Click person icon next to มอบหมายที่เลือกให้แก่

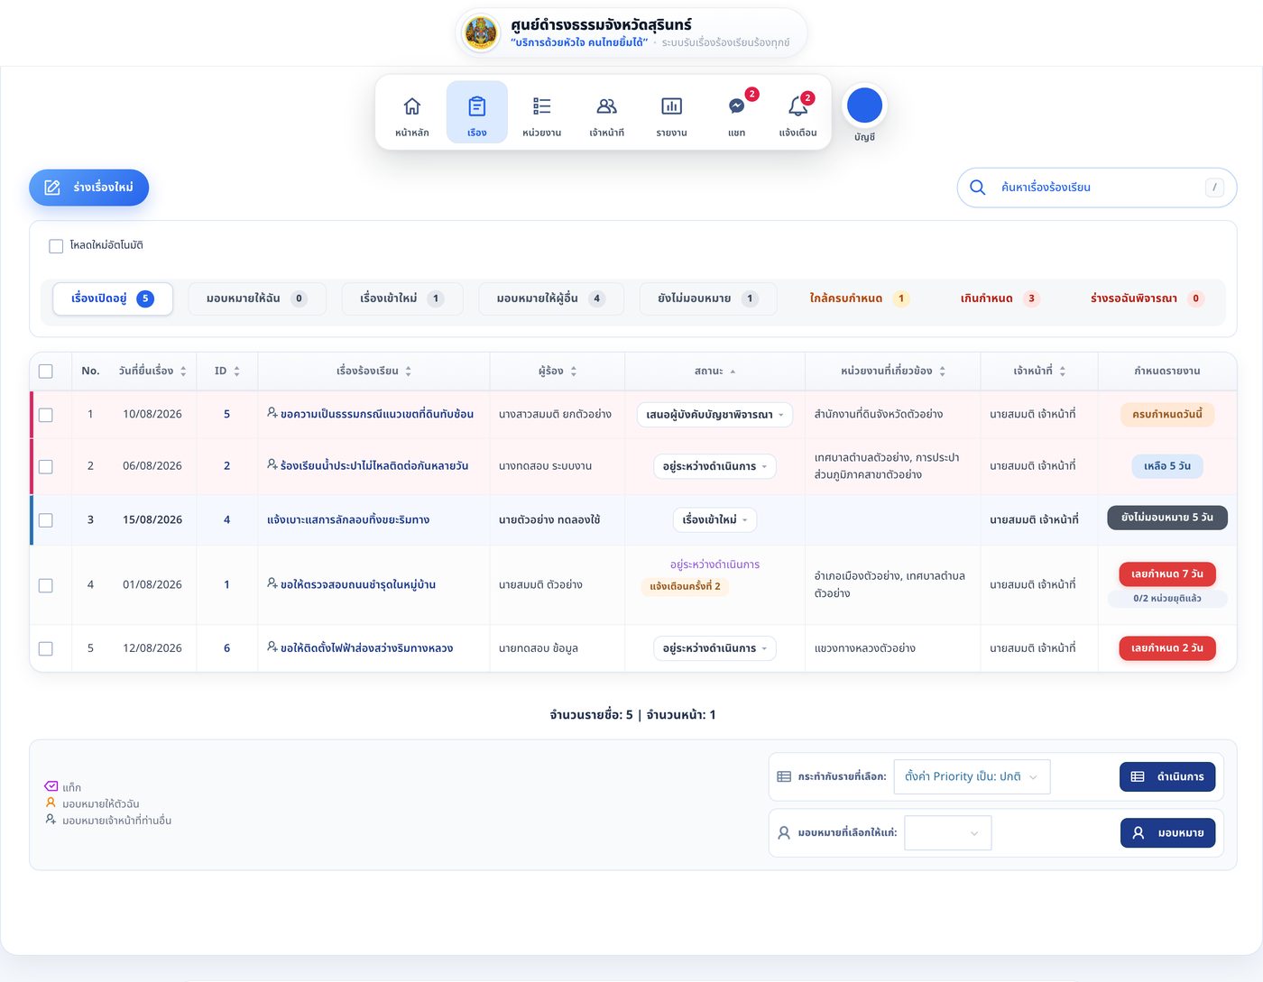coord(784,832)
